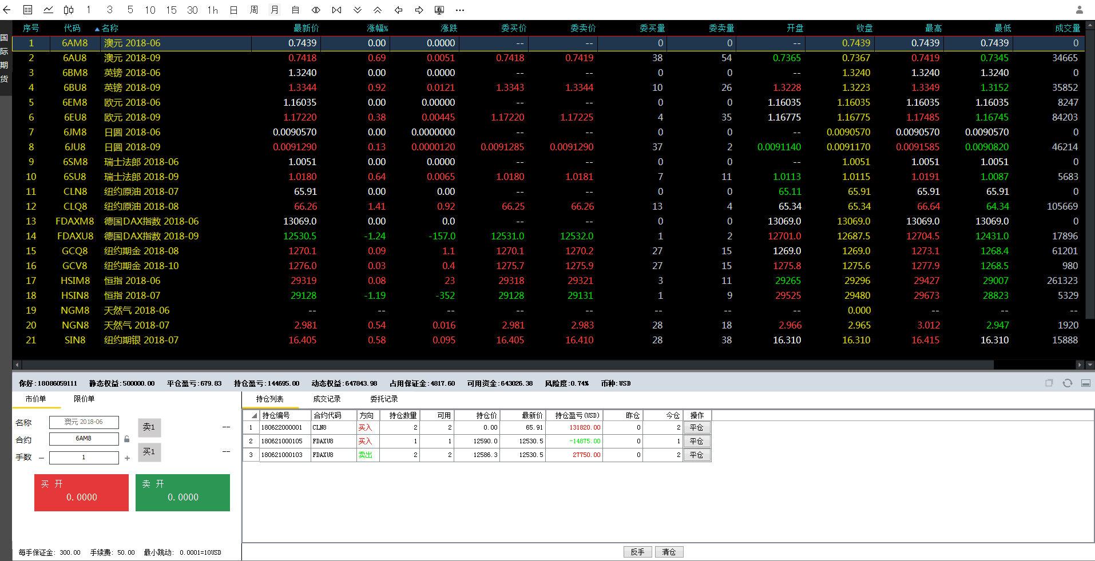
Task: Increase lot count with plus button
Action: (x=127, y=458)
